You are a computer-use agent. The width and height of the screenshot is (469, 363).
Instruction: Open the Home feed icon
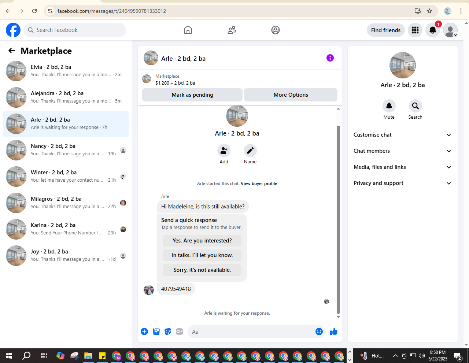pyautogui.click(x=188, y=30)
